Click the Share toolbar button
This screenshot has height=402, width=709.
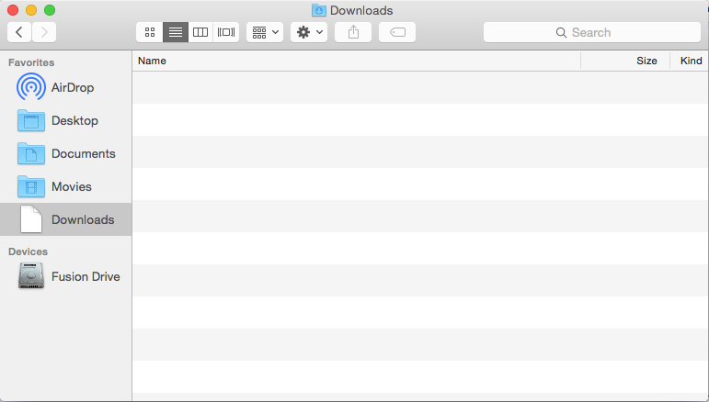point(353,32)
